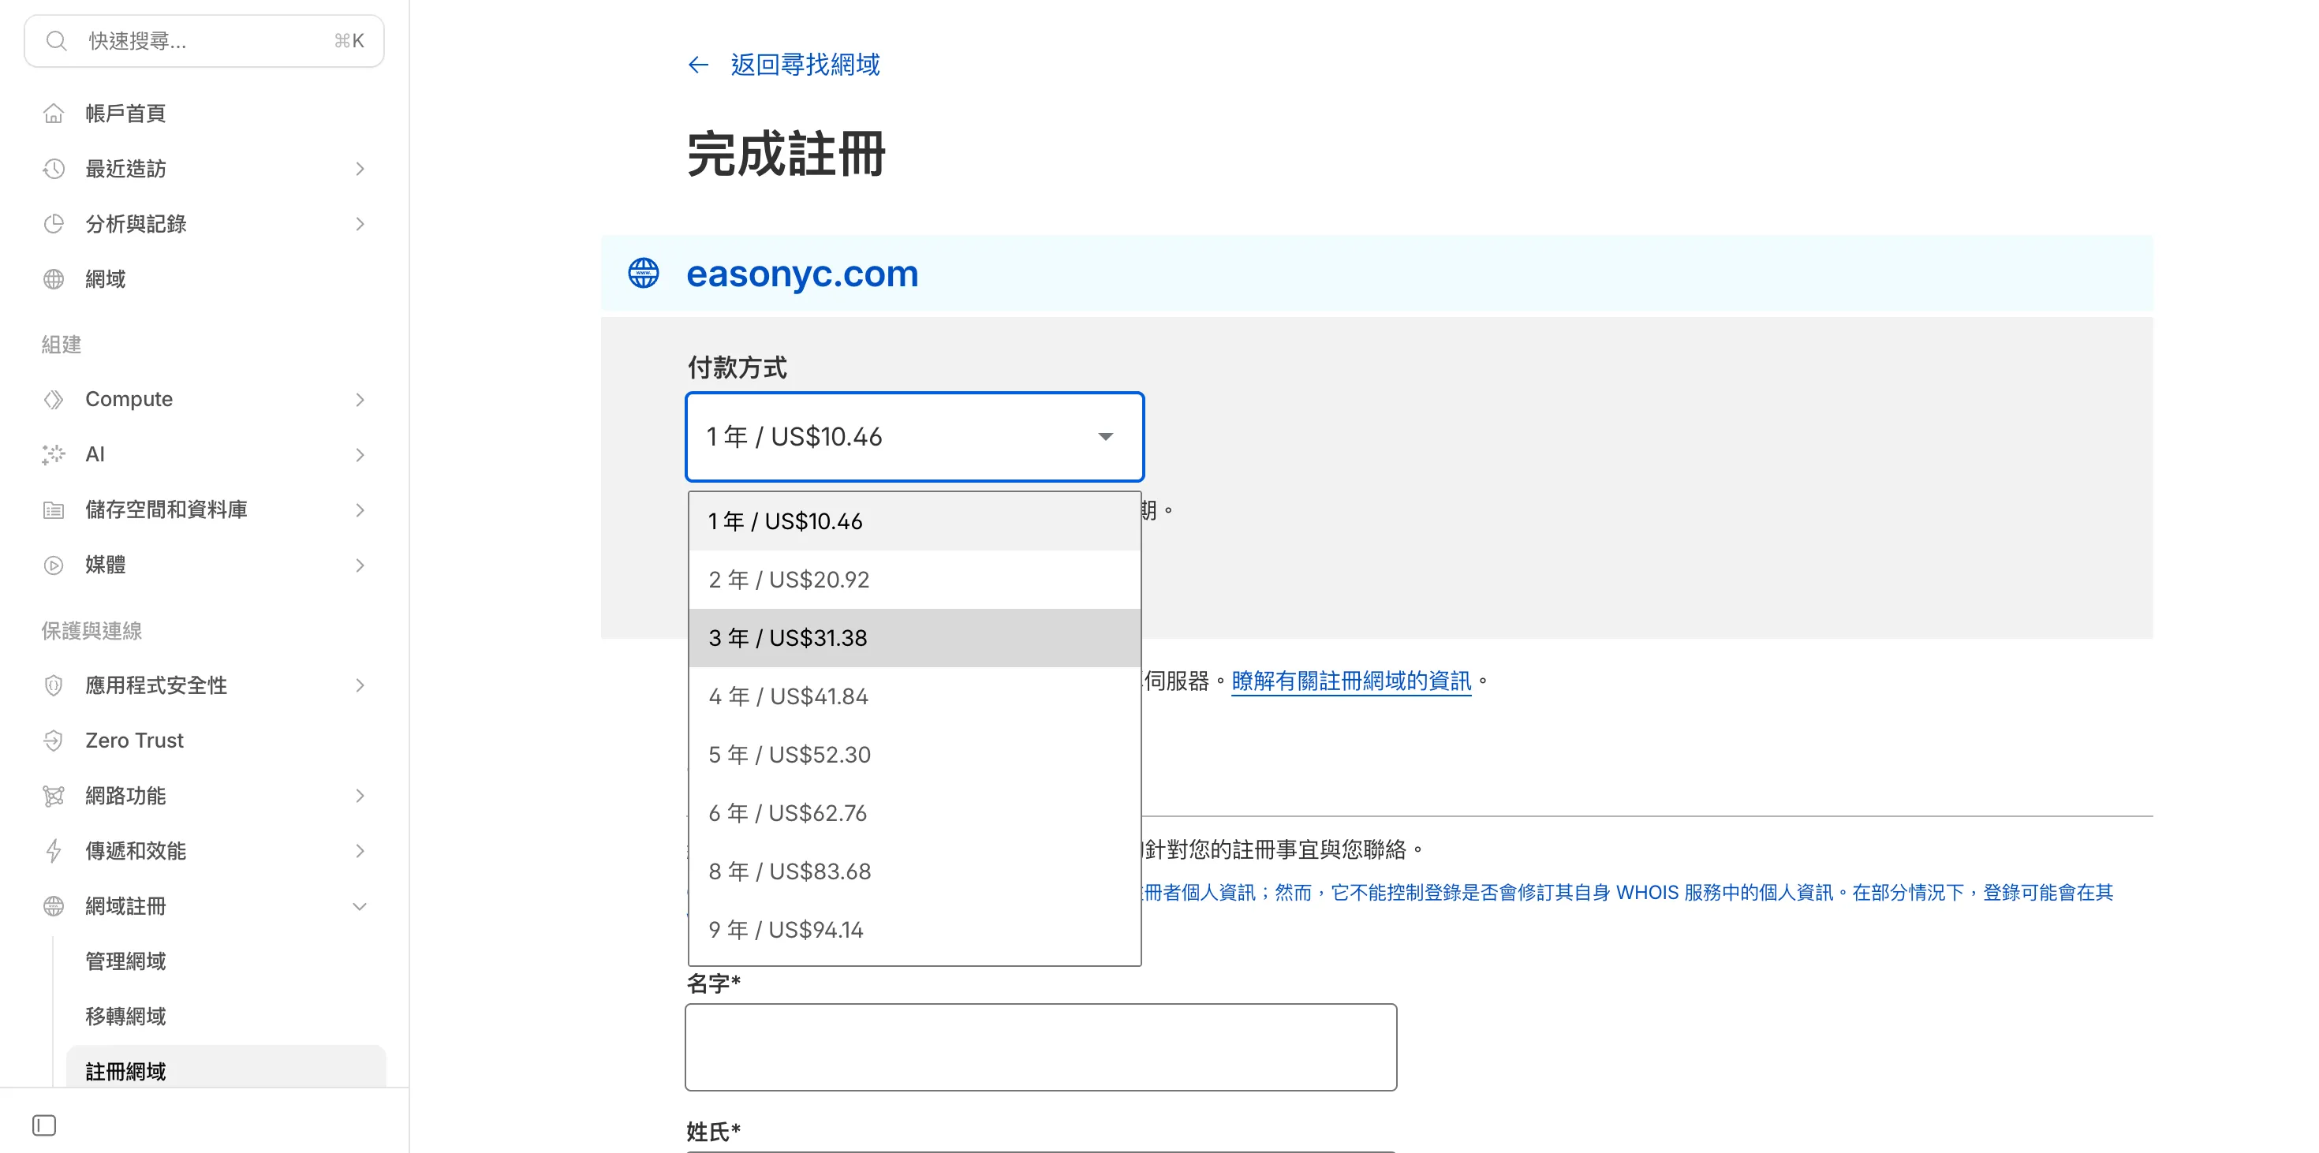Click the search magnifier icon
The width and height of the screenshot is (2319, 1153).
[x=56, y=40]
